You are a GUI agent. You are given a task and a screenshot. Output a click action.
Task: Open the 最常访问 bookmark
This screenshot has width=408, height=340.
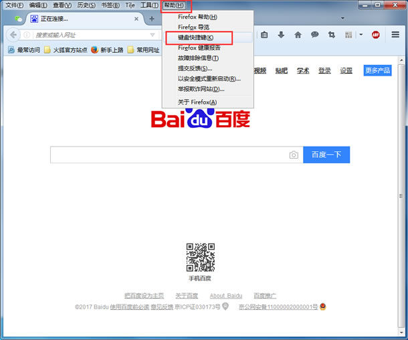pyautogui.click(x=24, y=50)
